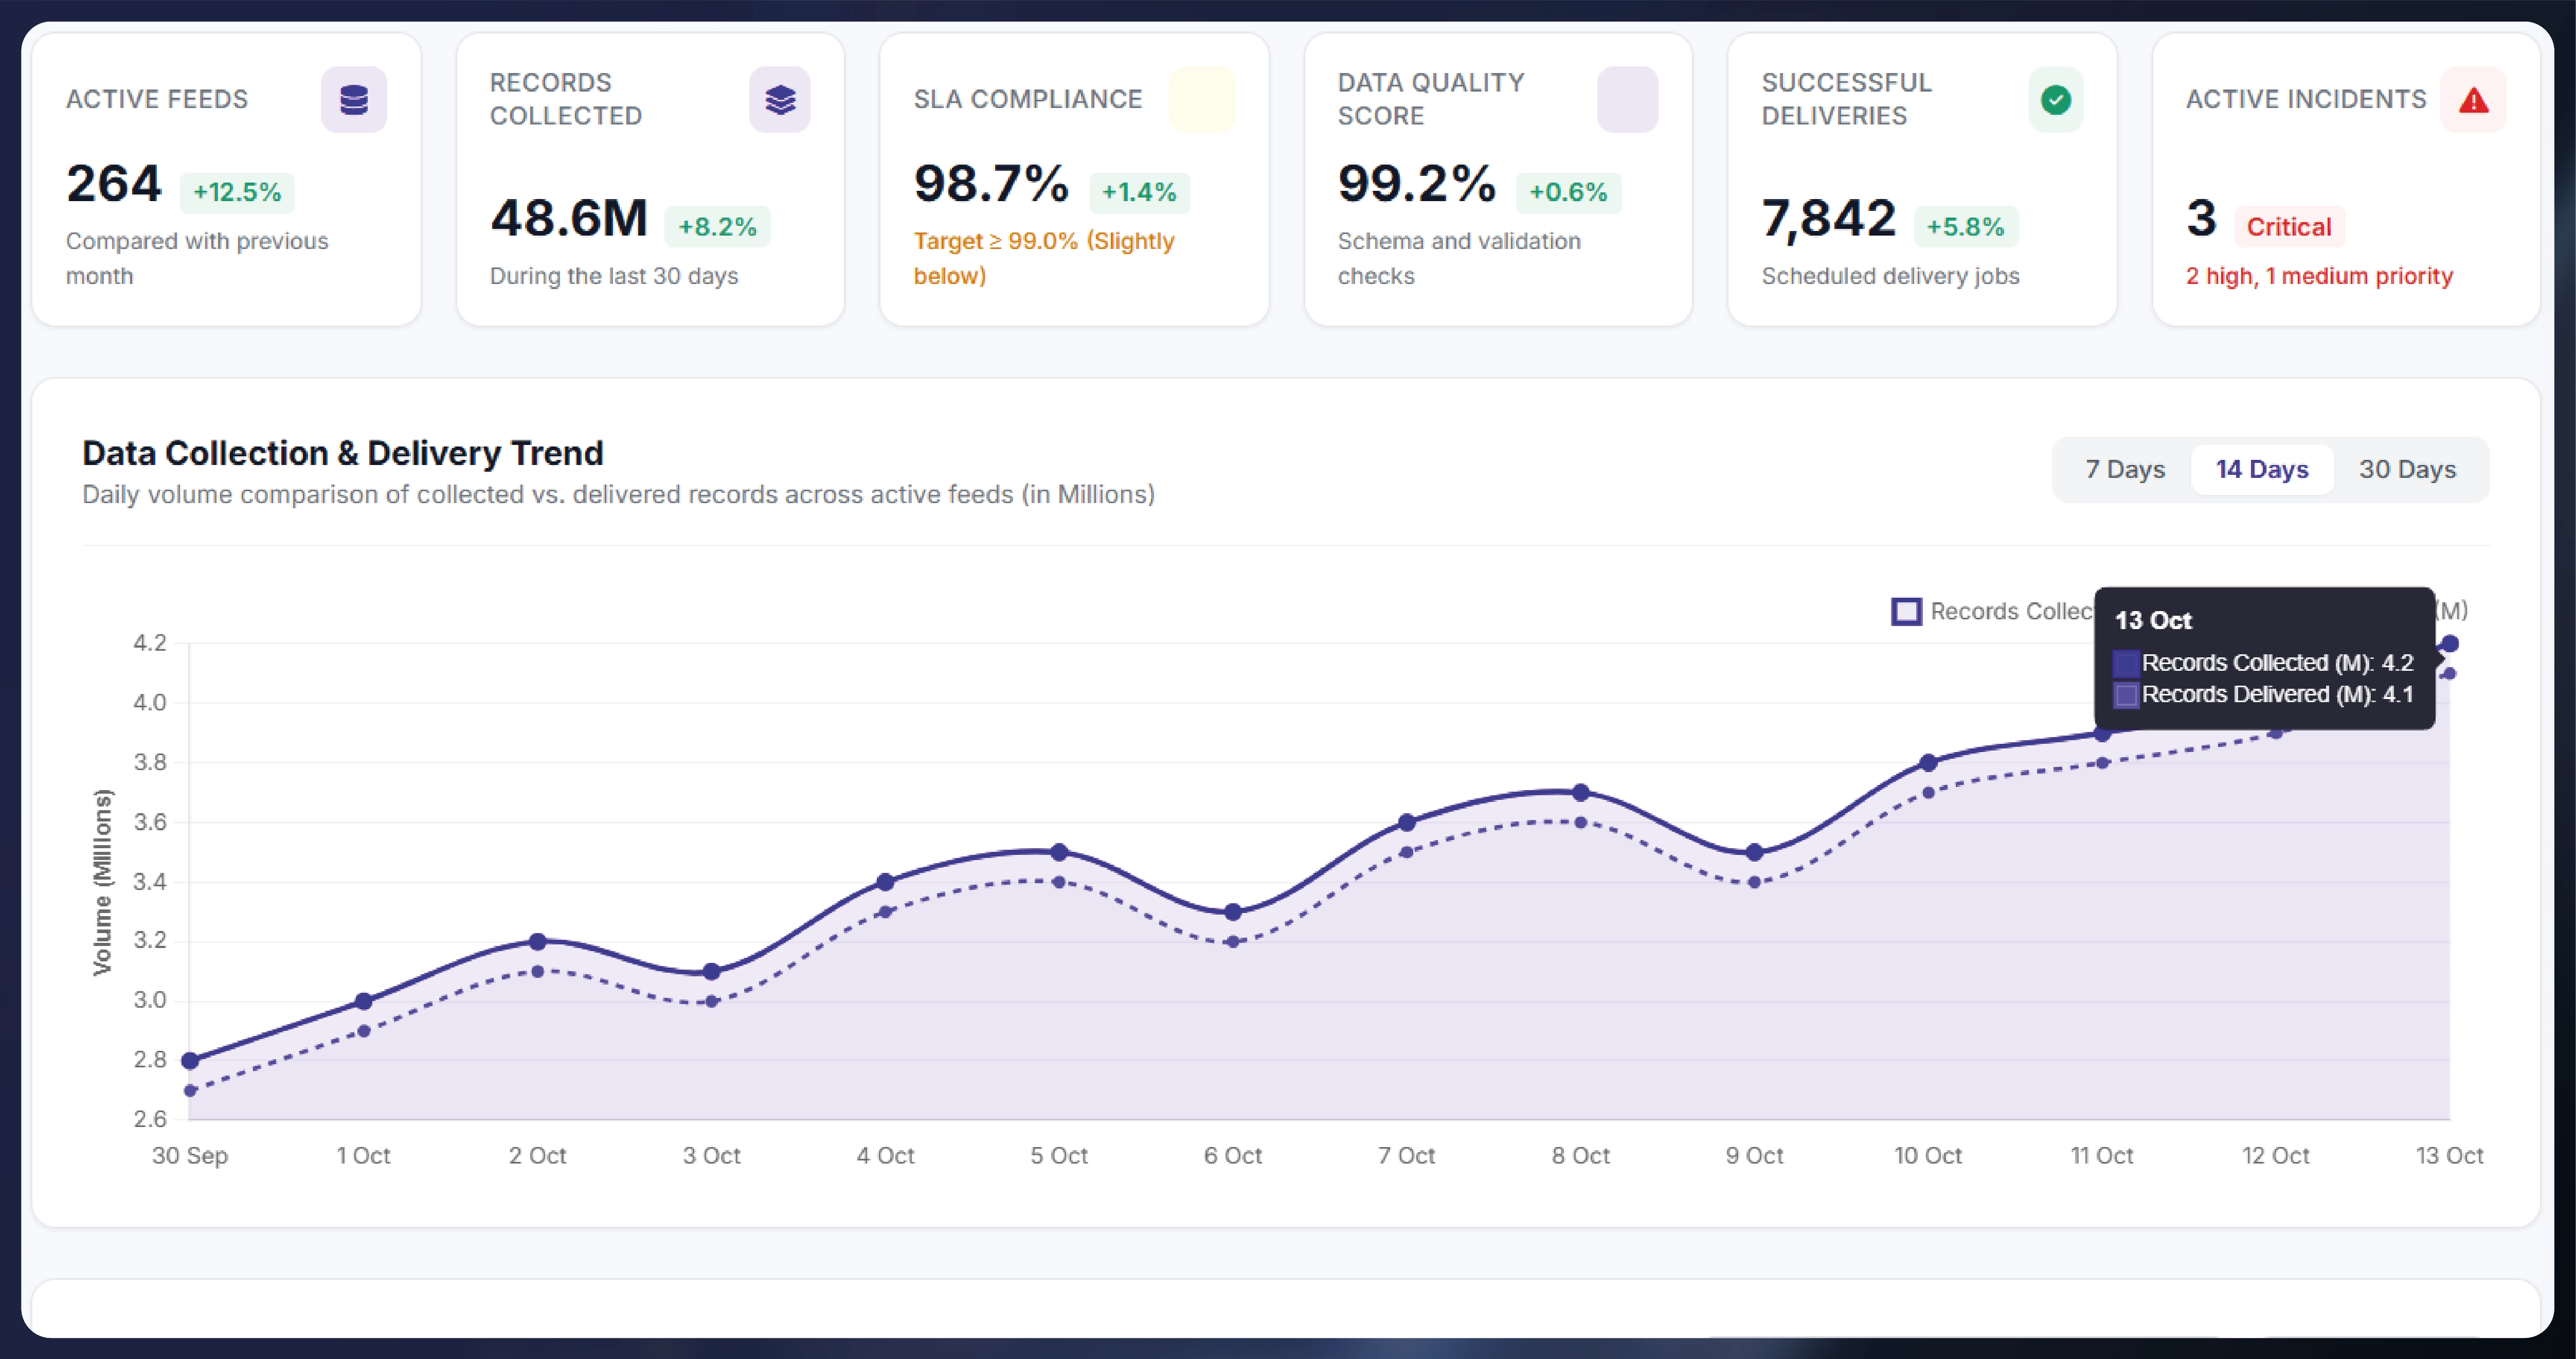Click the +0.6% badge on Data Quality Score
This screenshot has width=2576, height=1359.
(x=1568, y=192)
